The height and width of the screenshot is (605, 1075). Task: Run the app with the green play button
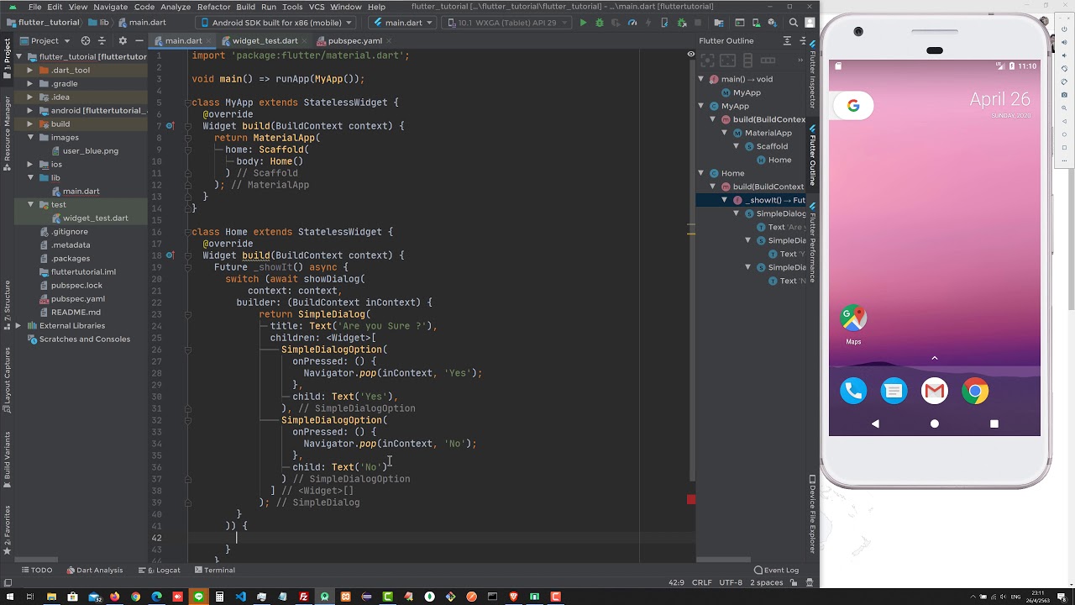click(583, 23)
